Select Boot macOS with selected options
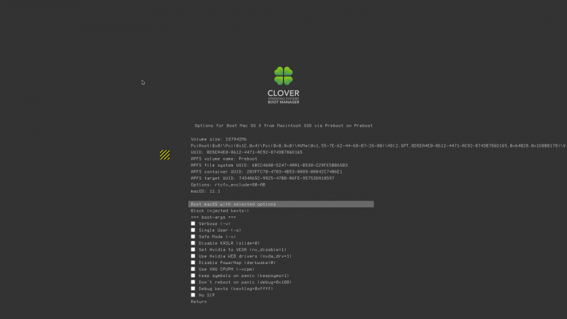567x319 pixels. (x=281, y=204)
